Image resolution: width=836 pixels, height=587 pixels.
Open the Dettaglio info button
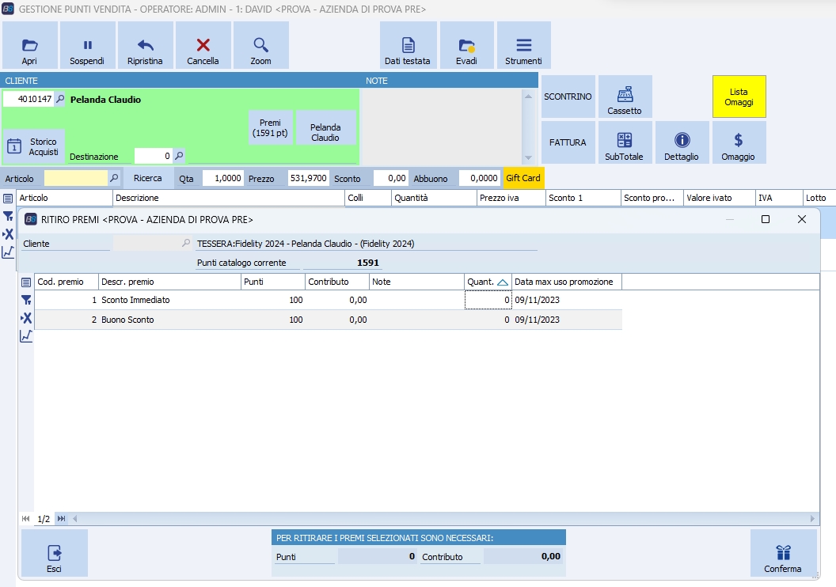click(x=682, y=143)
